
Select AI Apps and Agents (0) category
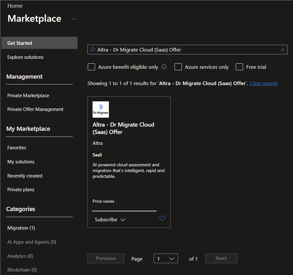[x=32, y=242]
